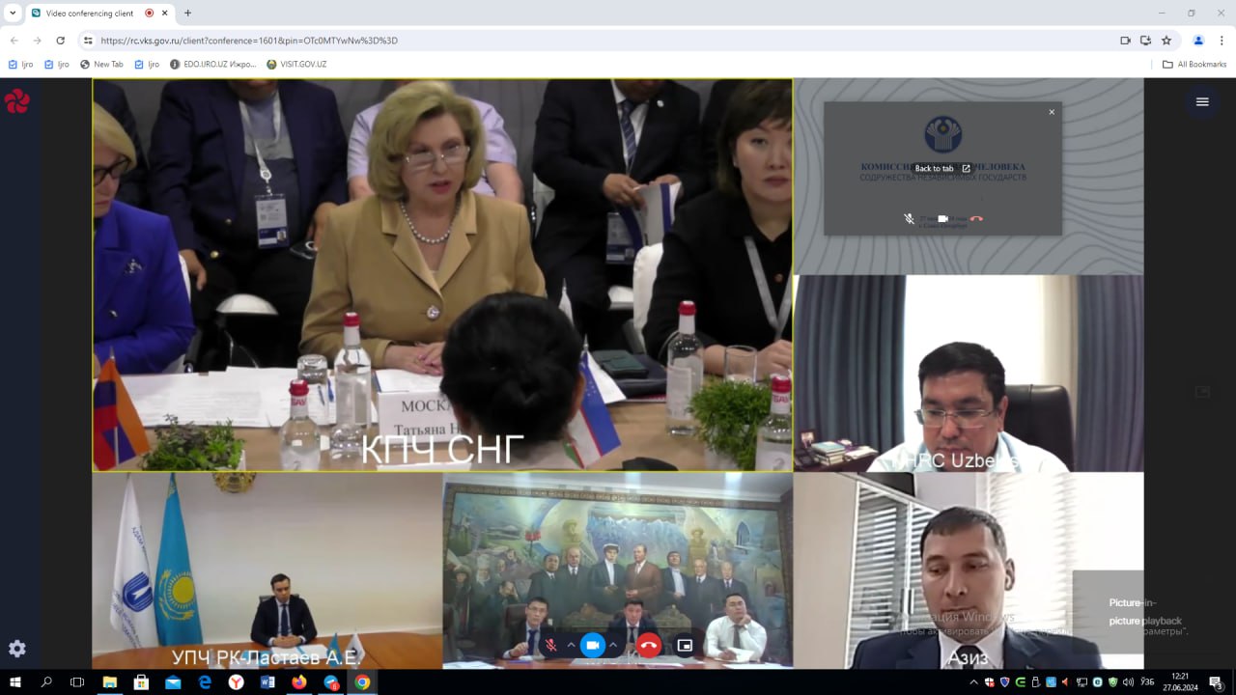Open All Bookmarks folder
The width and height of the screenshot is (1236, 695).
(1194, 65)
